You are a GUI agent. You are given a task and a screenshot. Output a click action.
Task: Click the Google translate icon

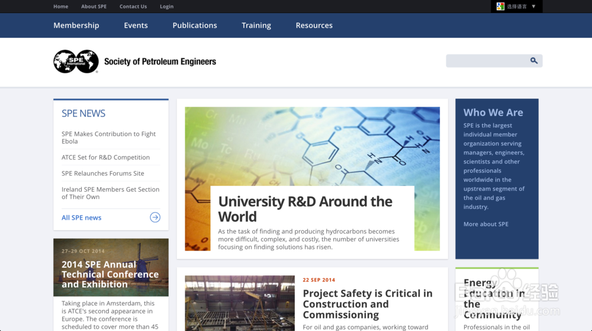pyautogui.click(x=500, y=7)
